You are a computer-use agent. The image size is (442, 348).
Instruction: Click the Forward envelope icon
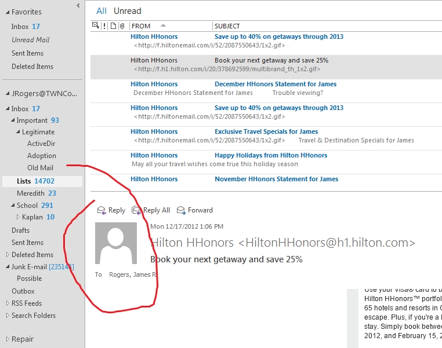(x=181, y=210)
